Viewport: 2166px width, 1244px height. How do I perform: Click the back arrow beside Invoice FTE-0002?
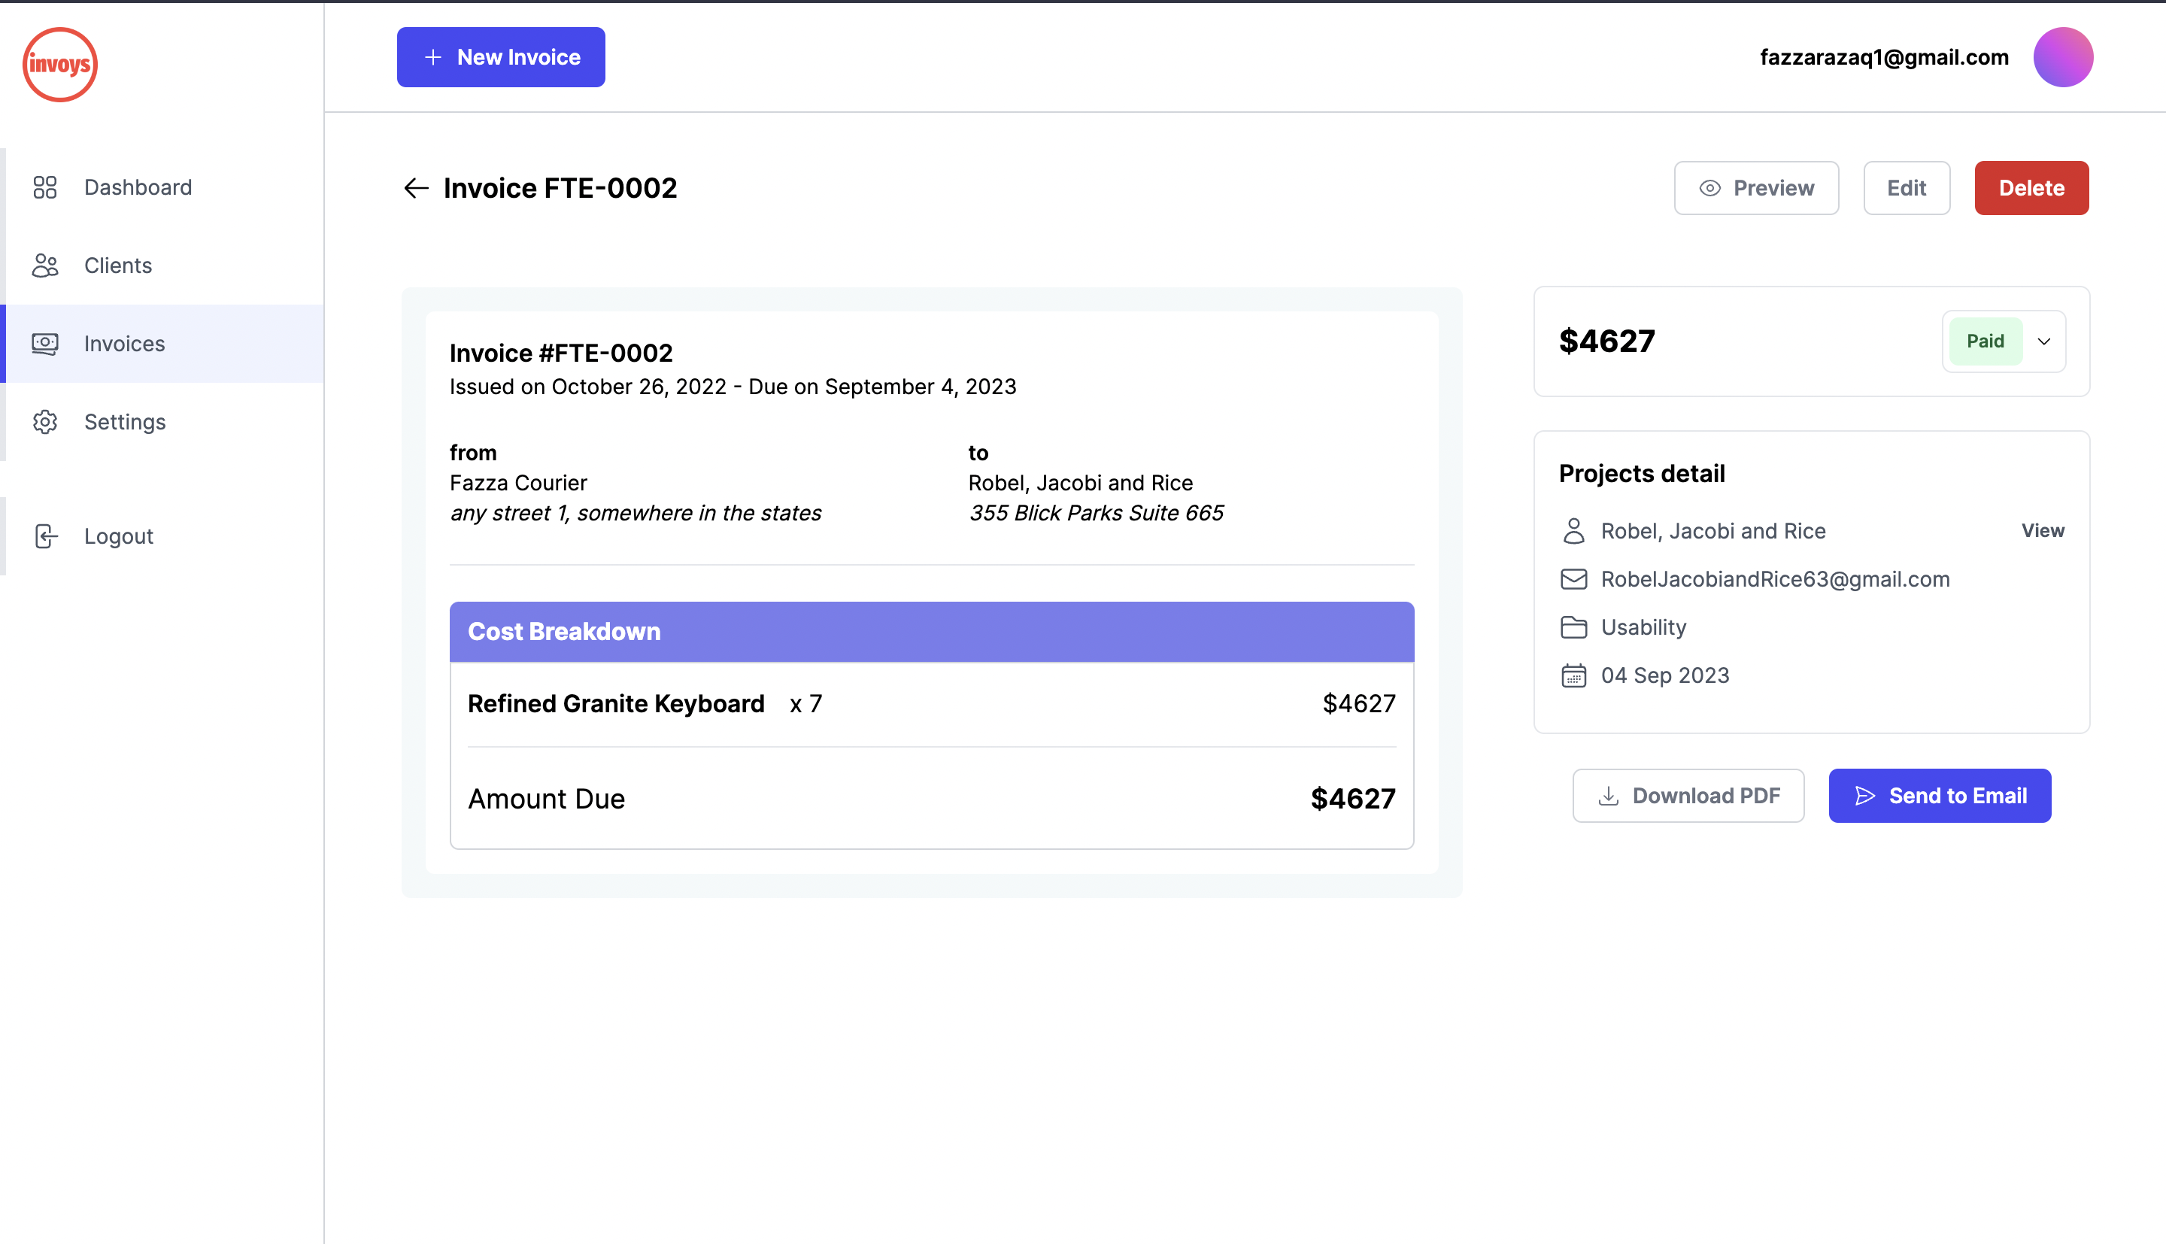pyautogui.click(x=416, y=188)
